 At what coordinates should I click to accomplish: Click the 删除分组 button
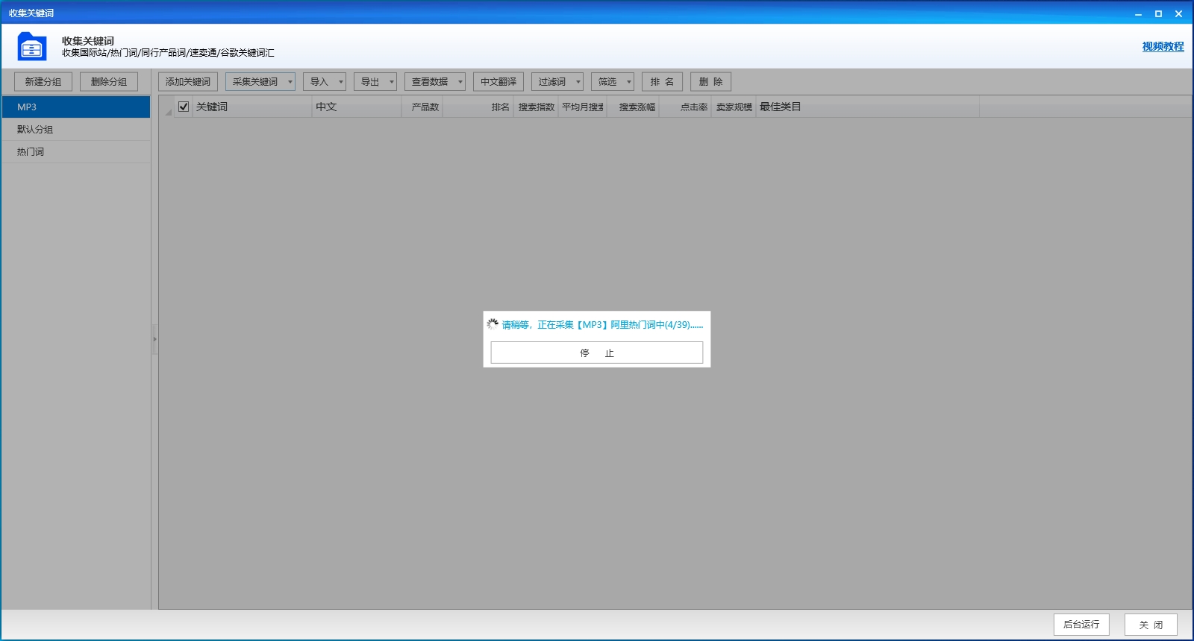pyautogui.click(x=109, y=82)
